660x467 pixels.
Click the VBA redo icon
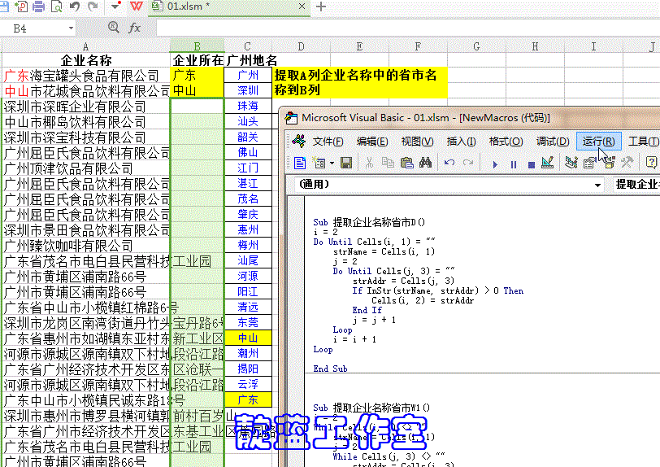[467, 163]
